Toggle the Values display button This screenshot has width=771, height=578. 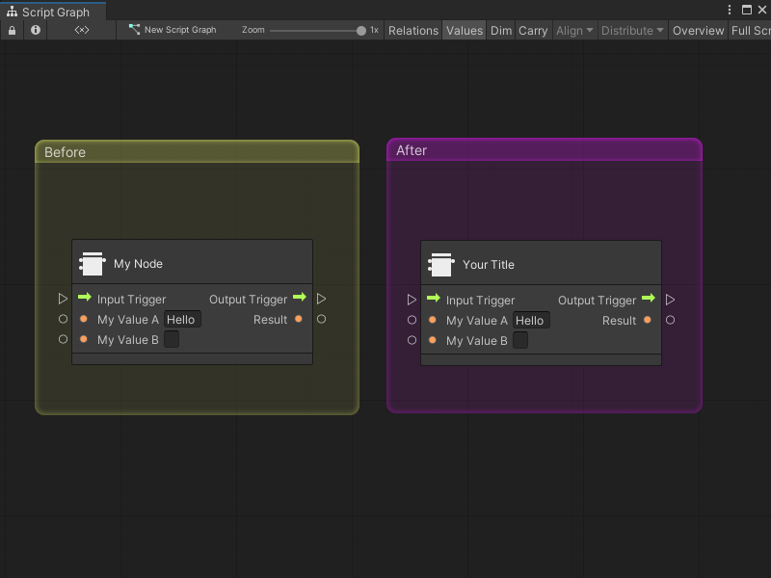pyautogui.click(x=464, y=31)
